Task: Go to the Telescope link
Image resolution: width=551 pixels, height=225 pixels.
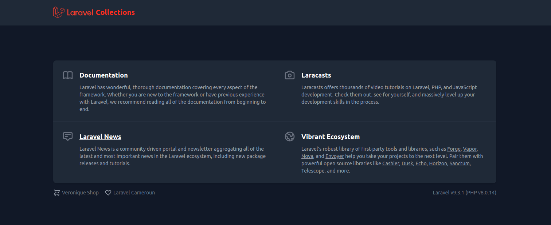Action: coord(313,171)
